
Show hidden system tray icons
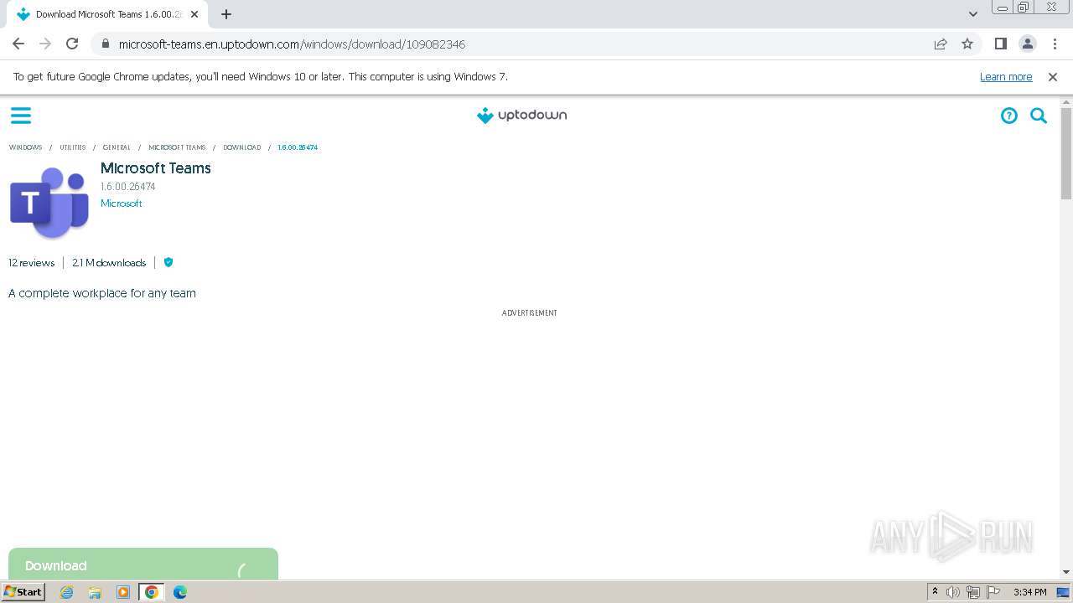935,592
